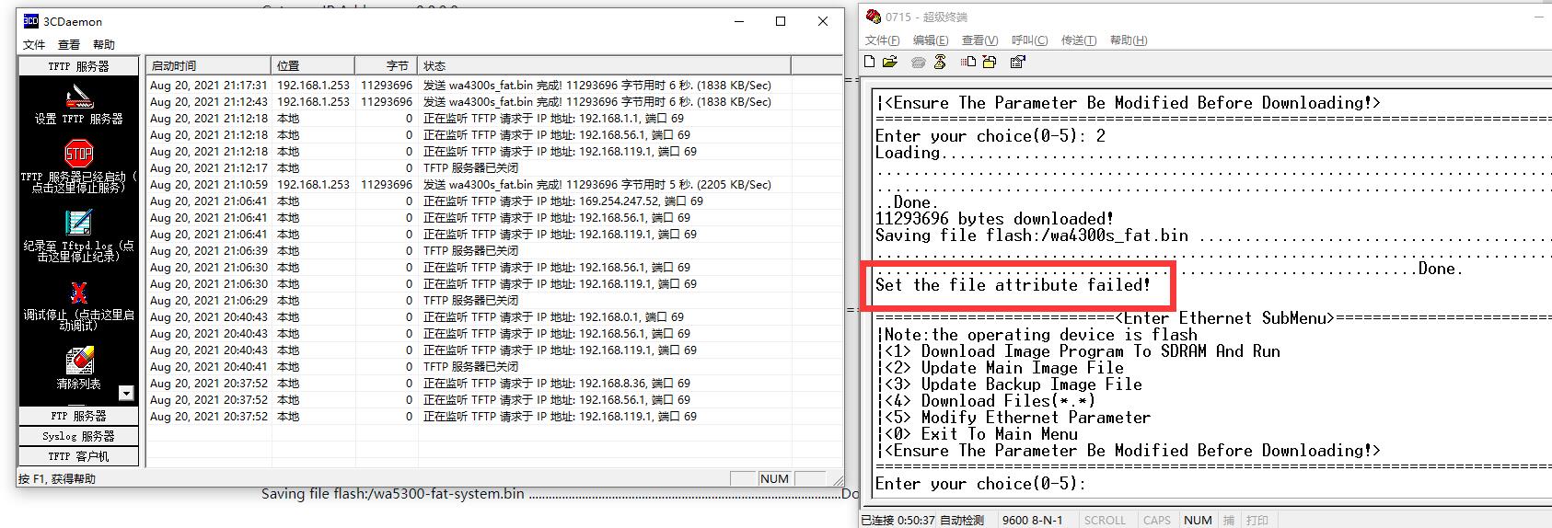Image resolution: width=1552 pixels, height=528 pixels.
Task: Select the log row at 21:10:59
Action: click(493, 185)
